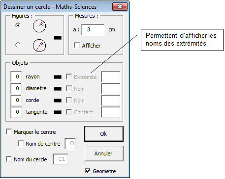Enable the Nom du cercle checkbox
225x179 pixels.
9,159
